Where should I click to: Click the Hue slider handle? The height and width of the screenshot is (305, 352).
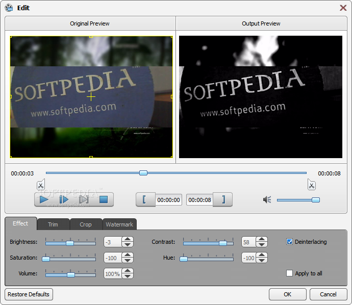point(184,259)
